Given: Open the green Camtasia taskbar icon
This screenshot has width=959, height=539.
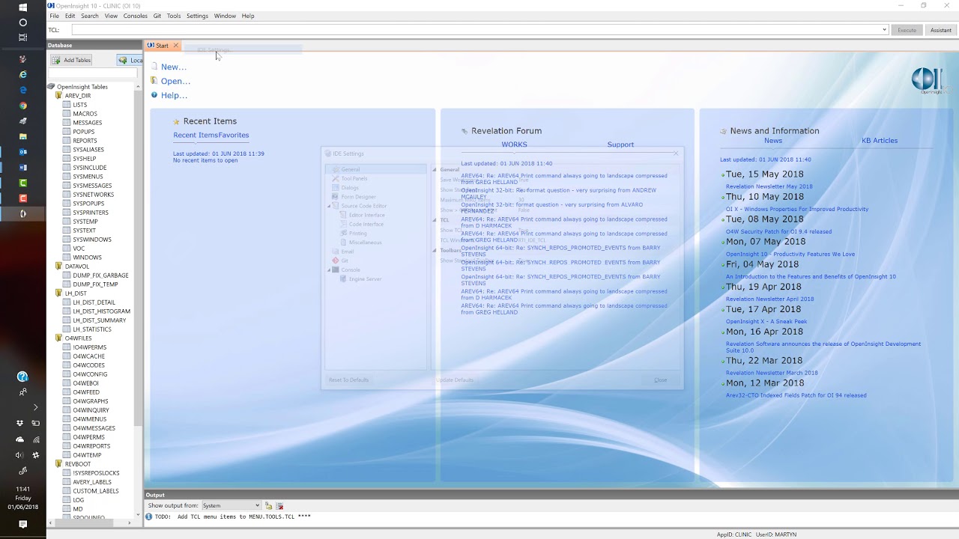Looking at the screenshot, I should [22, 183].
